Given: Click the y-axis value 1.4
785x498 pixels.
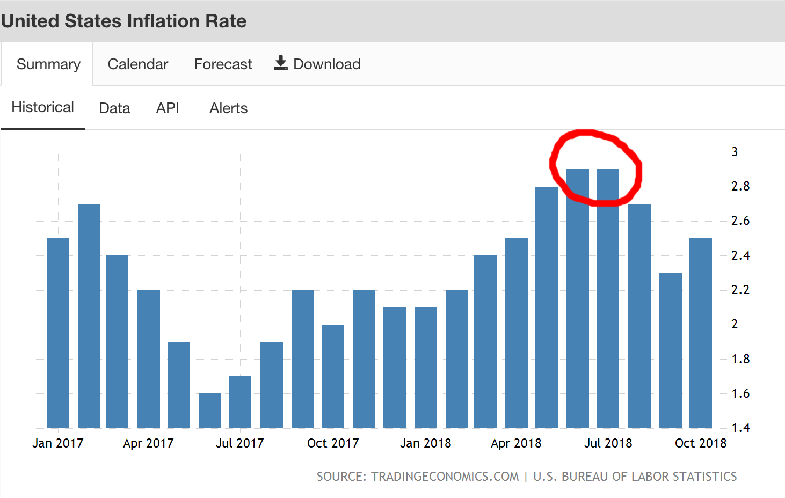Looking at the screenshot, I should point(740,428).
